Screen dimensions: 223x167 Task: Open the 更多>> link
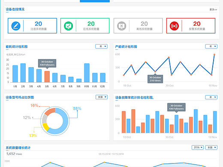pyautogui.click(x=213, y=9)
